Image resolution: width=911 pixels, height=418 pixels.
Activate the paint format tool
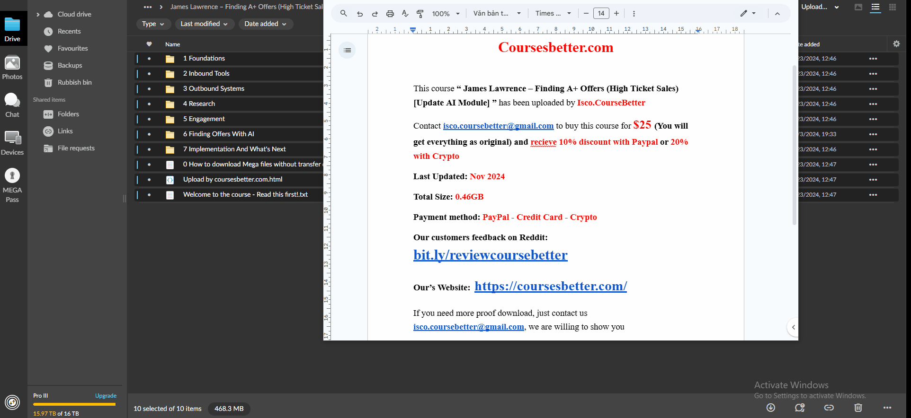pyautogui.click(x=420, y=14)
